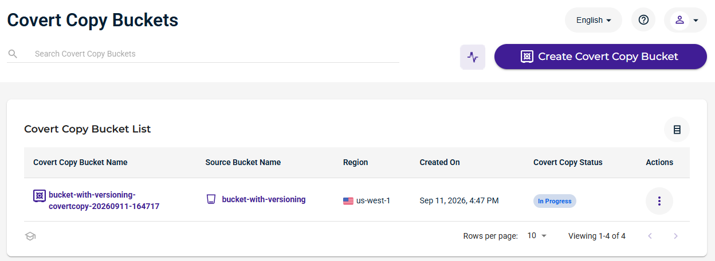Image resolution: width=715 pixels, height=261 pixels.
Task: Click the bucket icon beside bucket-with-versioning
Action: [211, 199]
